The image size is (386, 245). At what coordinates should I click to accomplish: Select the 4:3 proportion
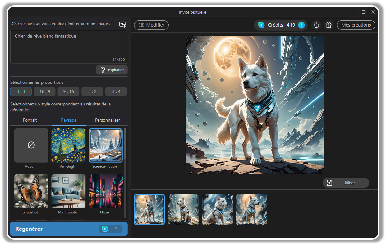coord(92,91)
